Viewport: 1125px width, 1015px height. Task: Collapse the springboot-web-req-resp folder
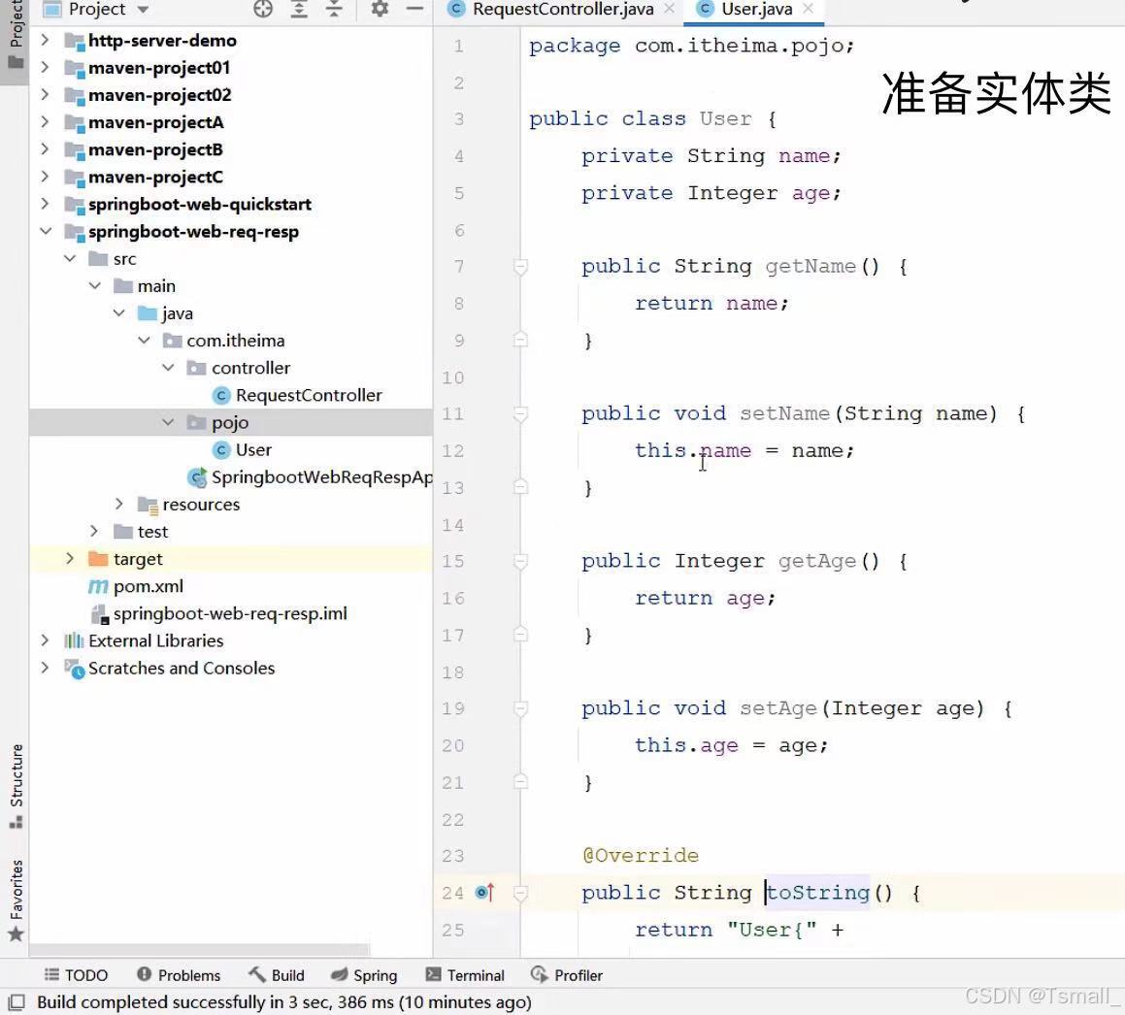46,232
